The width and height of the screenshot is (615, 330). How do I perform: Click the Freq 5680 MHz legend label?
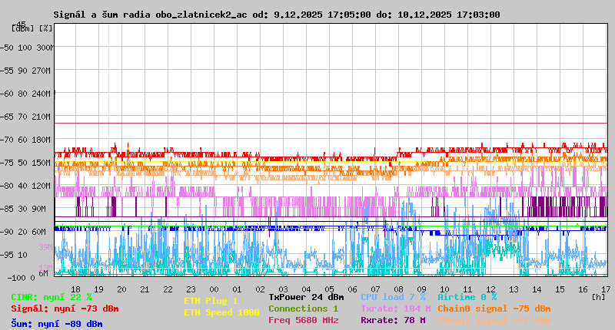(303, 320)
